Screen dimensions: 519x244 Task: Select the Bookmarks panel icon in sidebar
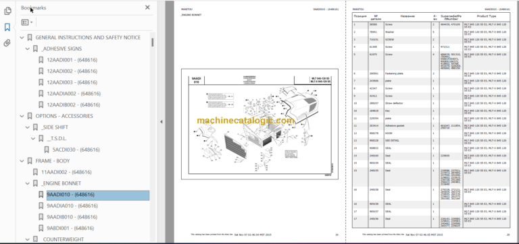(7, 27)
